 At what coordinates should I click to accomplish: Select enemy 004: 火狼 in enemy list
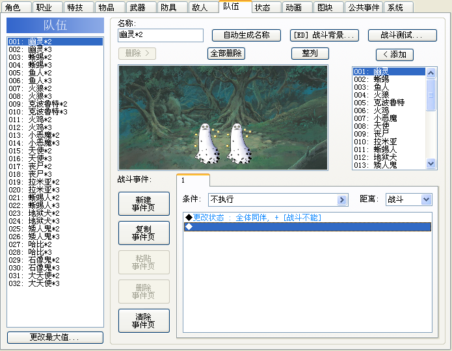[x=389, y=95]
